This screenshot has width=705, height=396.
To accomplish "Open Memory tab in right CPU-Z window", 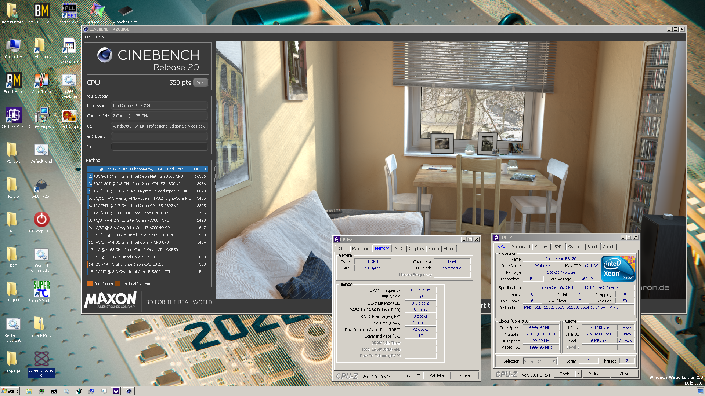I will 541,247.
